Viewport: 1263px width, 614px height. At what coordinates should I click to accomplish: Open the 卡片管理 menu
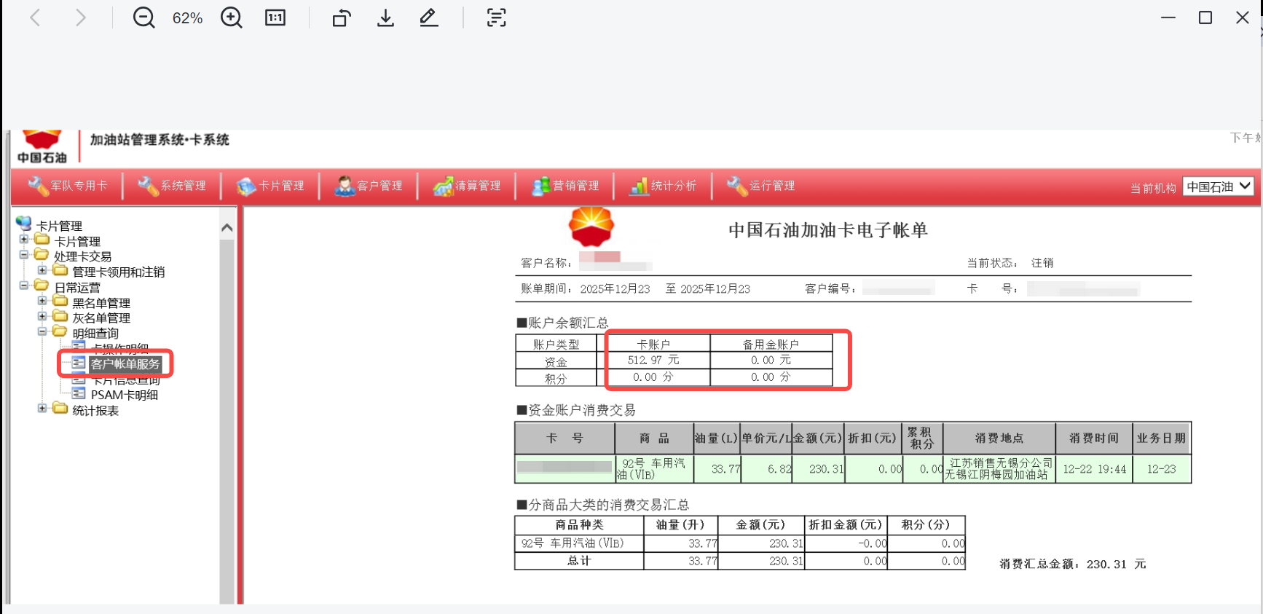point(271,186)
